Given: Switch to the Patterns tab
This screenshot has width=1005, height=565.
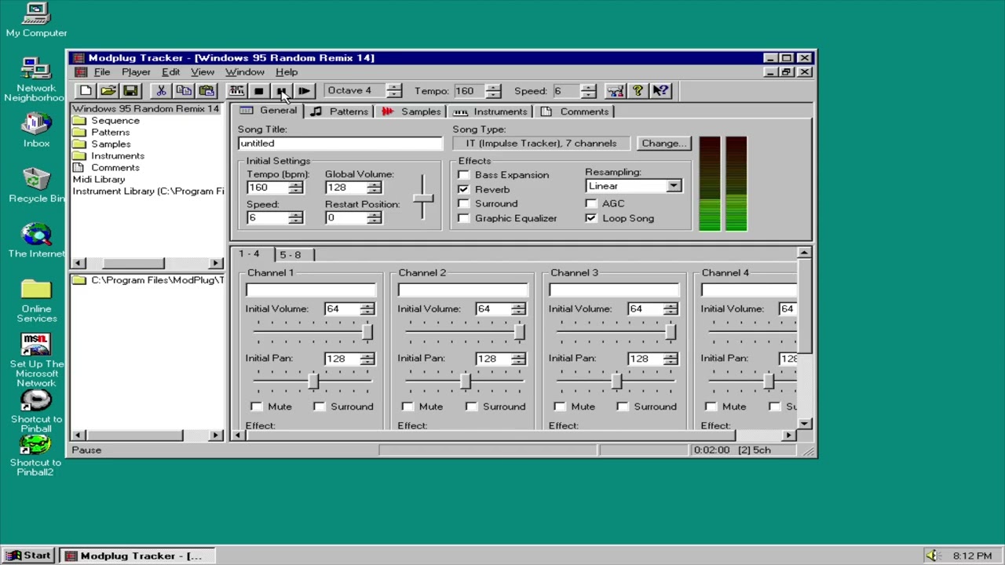Looking at the screenshot, I should pyautogui.click(x=340, y=111).
